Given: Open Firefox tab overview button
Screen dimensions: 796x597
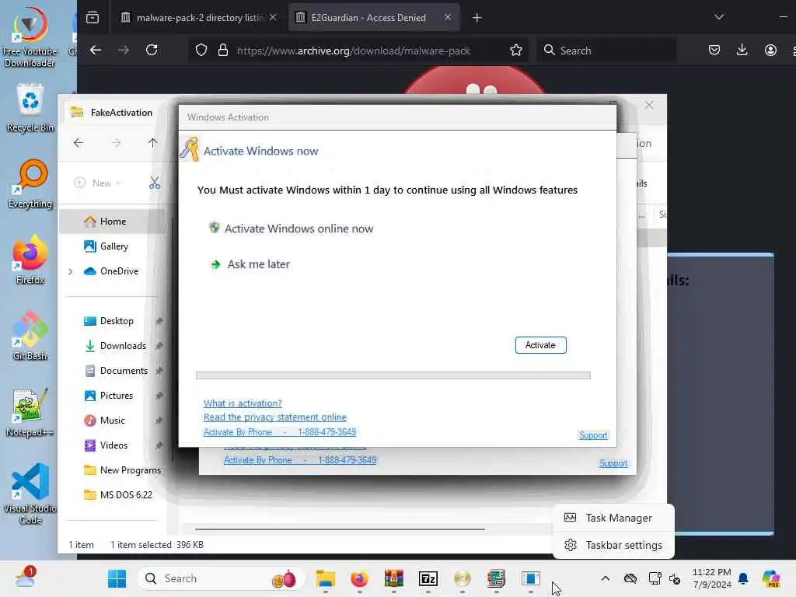Looking at the screenshot, I should click(93, 18).
